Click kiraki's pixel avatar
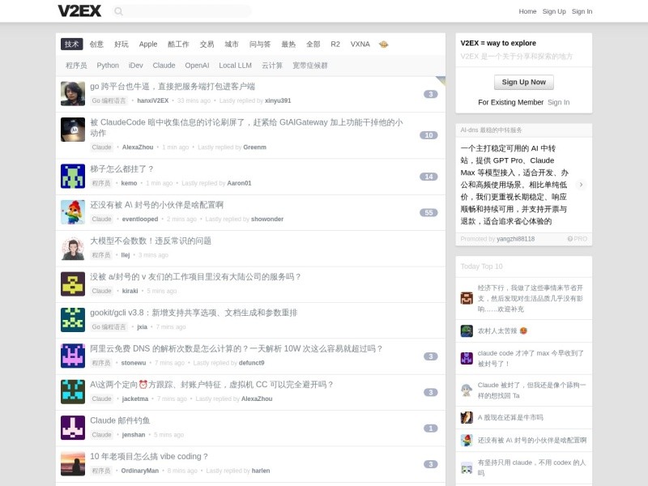Screen dimensions: 648x486 click(73, 284)
